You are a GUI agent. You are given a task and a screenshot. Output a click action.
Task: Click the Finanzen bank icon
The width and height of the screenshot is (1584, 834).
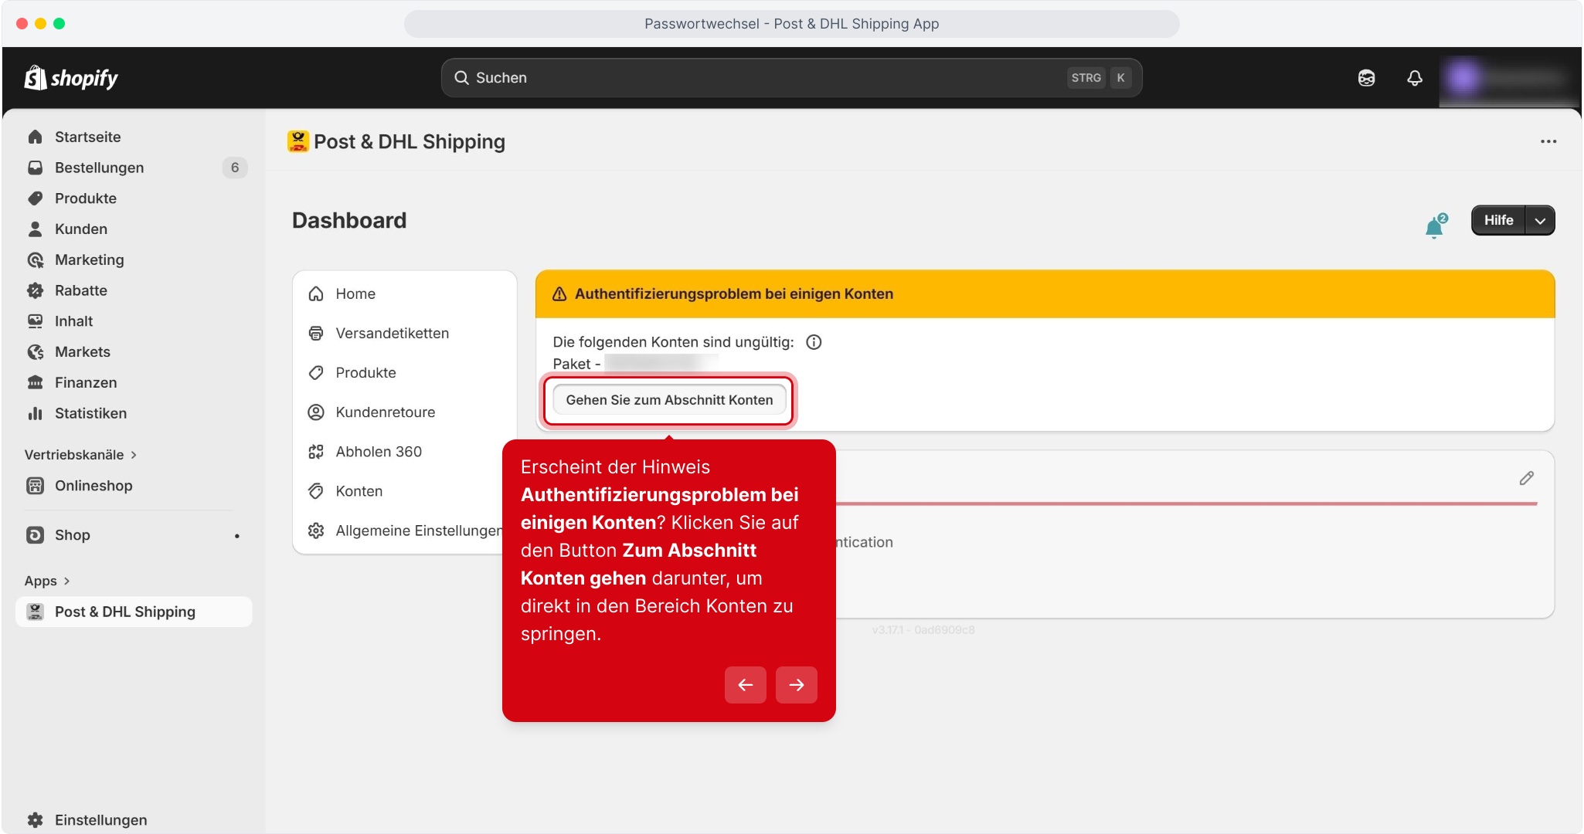point(35,382)
